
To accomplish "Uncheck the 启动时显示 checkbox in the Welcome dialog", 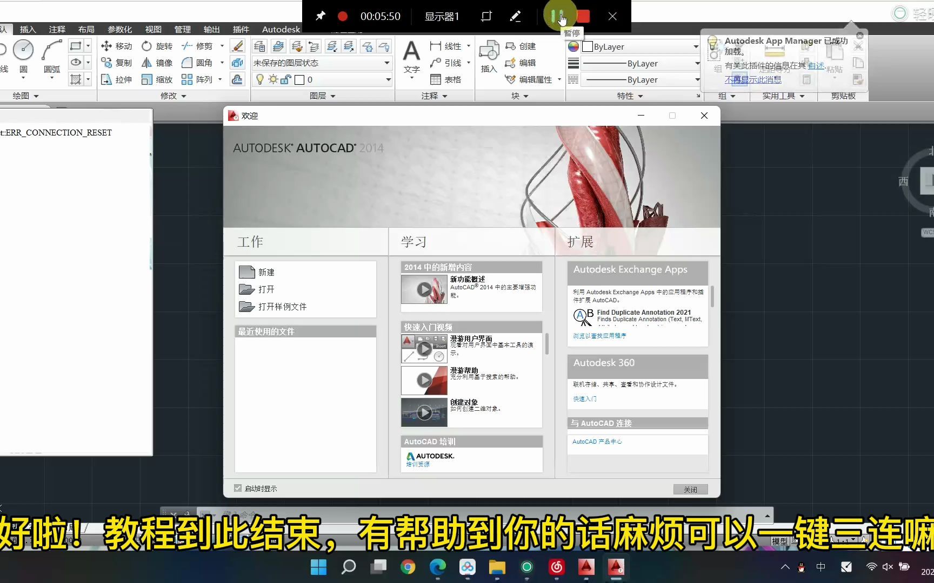I will click(237, 487).
